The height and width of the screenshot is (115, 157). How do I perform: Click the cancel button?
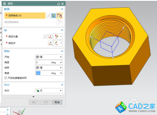point(57,102)
